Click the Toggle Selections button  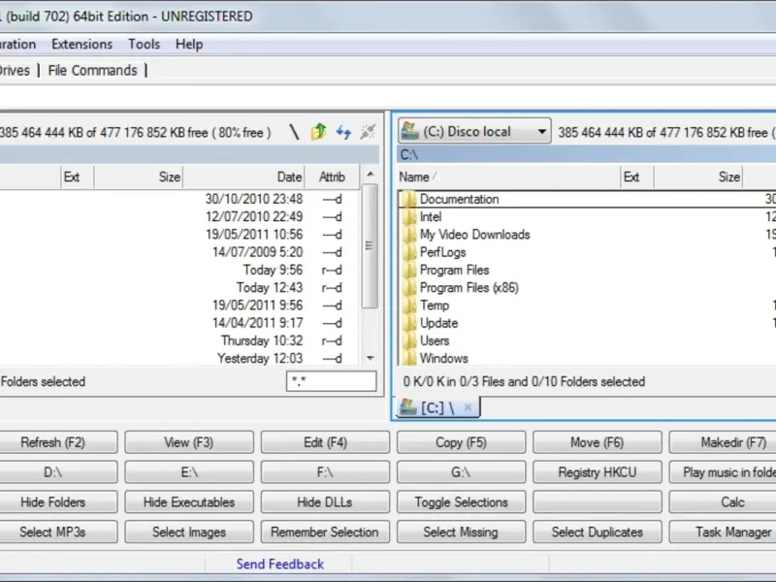pyautogui.click(x=462, y=501)
